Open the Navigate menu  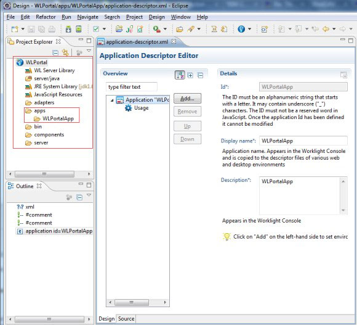[x=87, y=17]
